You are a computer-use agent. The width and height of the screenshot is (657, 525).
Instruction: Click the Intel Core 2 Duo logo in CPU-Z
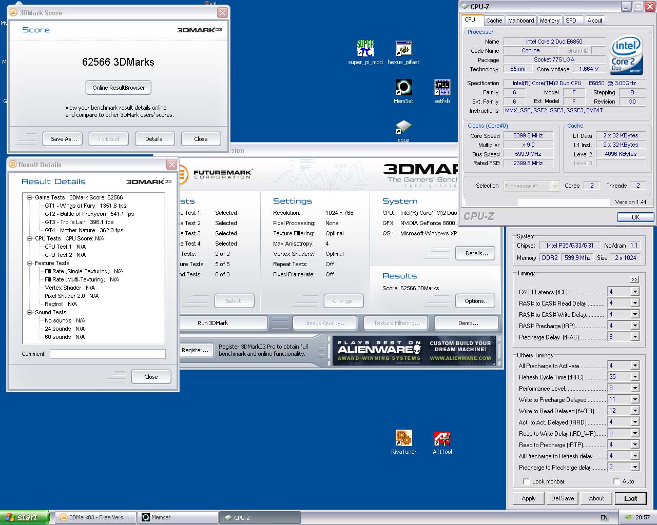[x=627, y=55]
